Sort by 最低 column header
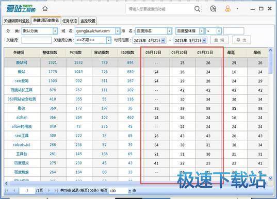Viewport: 277px width, 199px height. click(257, 53)
